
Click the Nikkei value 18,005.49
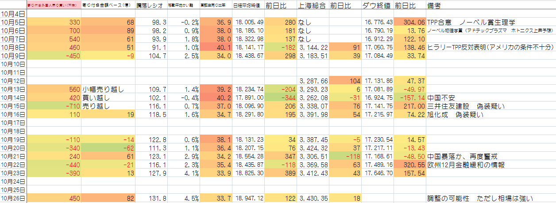click(248, 22)
